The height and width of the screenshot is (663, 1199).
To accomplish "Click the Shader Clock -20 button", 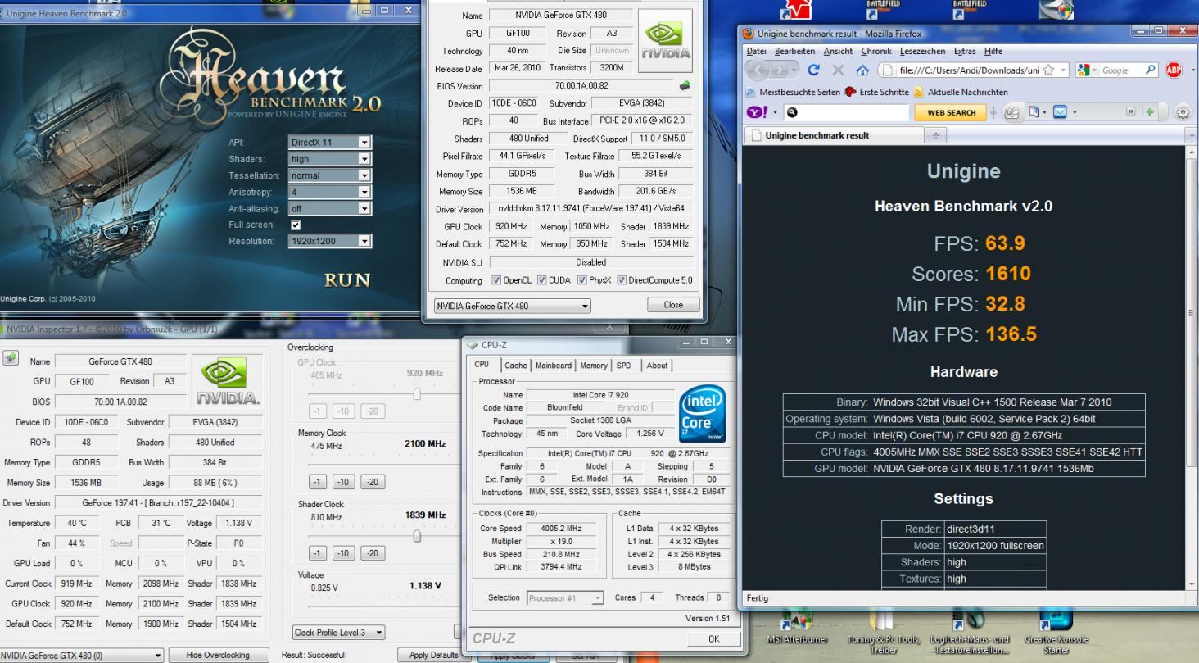I will pos(373,553).
